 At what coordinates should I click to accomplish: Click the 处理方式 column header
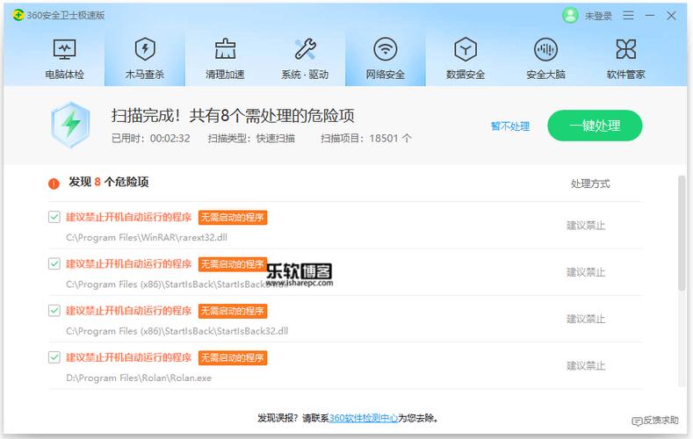[x=590, y=184]
